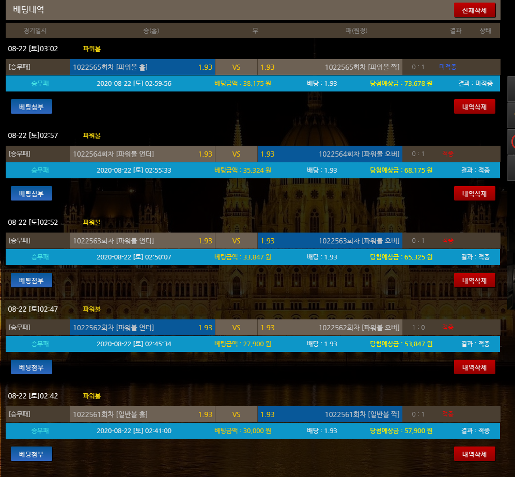This screenshot has height=477, width=515.
Task: Remove the 1022563회차 record via 내역삭제
Action: click(x=474, y=280)
